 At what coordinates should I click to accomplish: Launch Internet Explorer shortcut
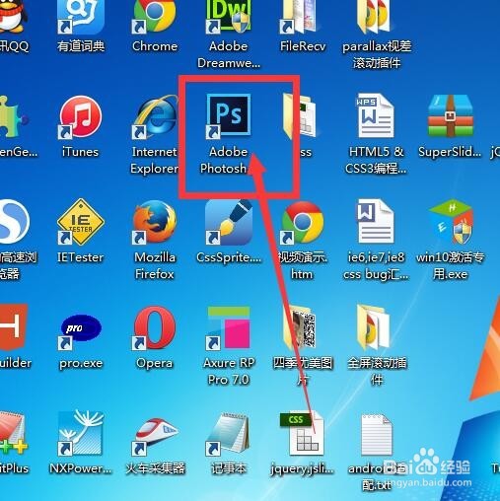155,117
